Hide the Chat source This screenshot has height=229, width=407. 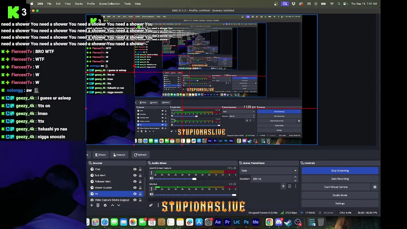[x=135, y=169]
